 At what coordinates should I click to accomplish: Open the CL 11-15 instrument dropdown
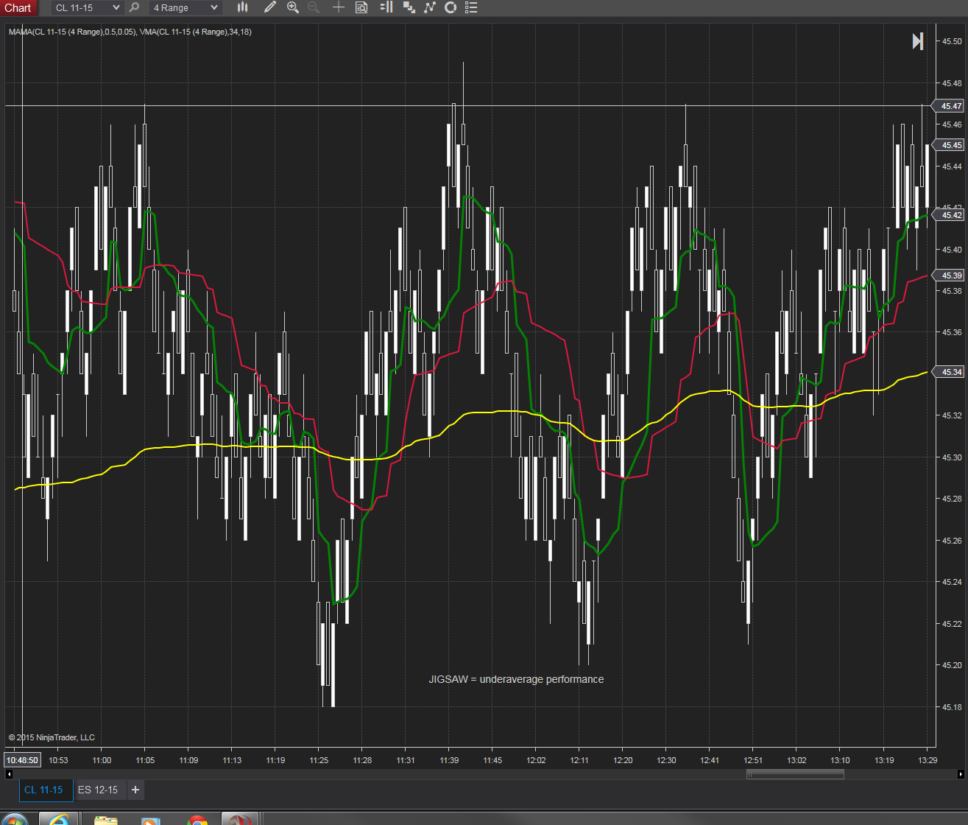(x=88, y=7)
